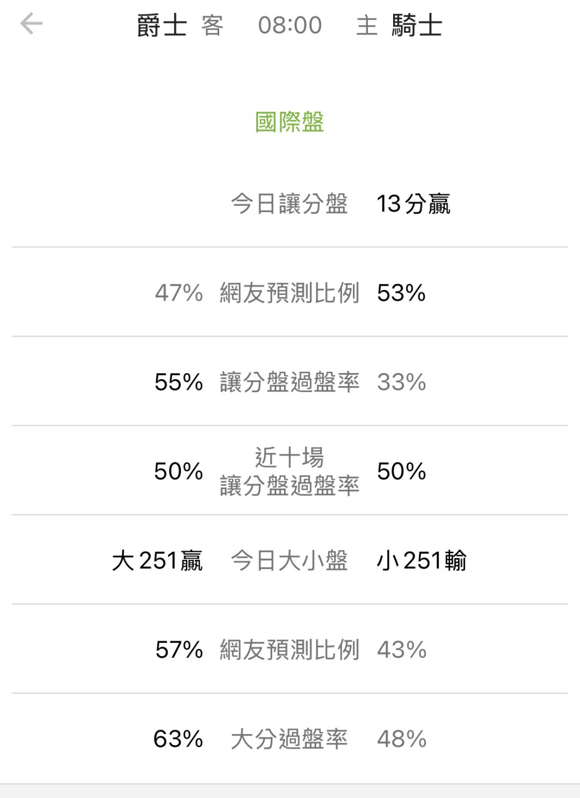The image size is (580, 798).
Task: Tap the 48% over cover rate
Action: coord(401,738)
